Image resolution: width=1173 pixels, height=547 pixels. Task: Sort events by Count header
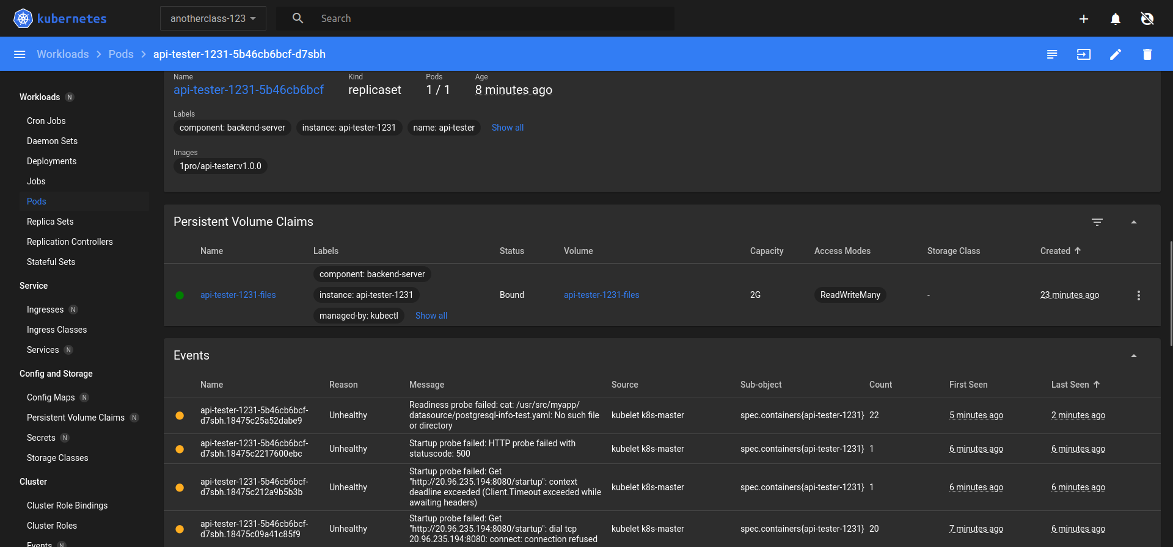pyautogui.click(x=880, y=385)
